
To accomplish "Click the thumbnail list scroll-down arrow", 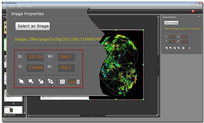I will tap(24, 113).
